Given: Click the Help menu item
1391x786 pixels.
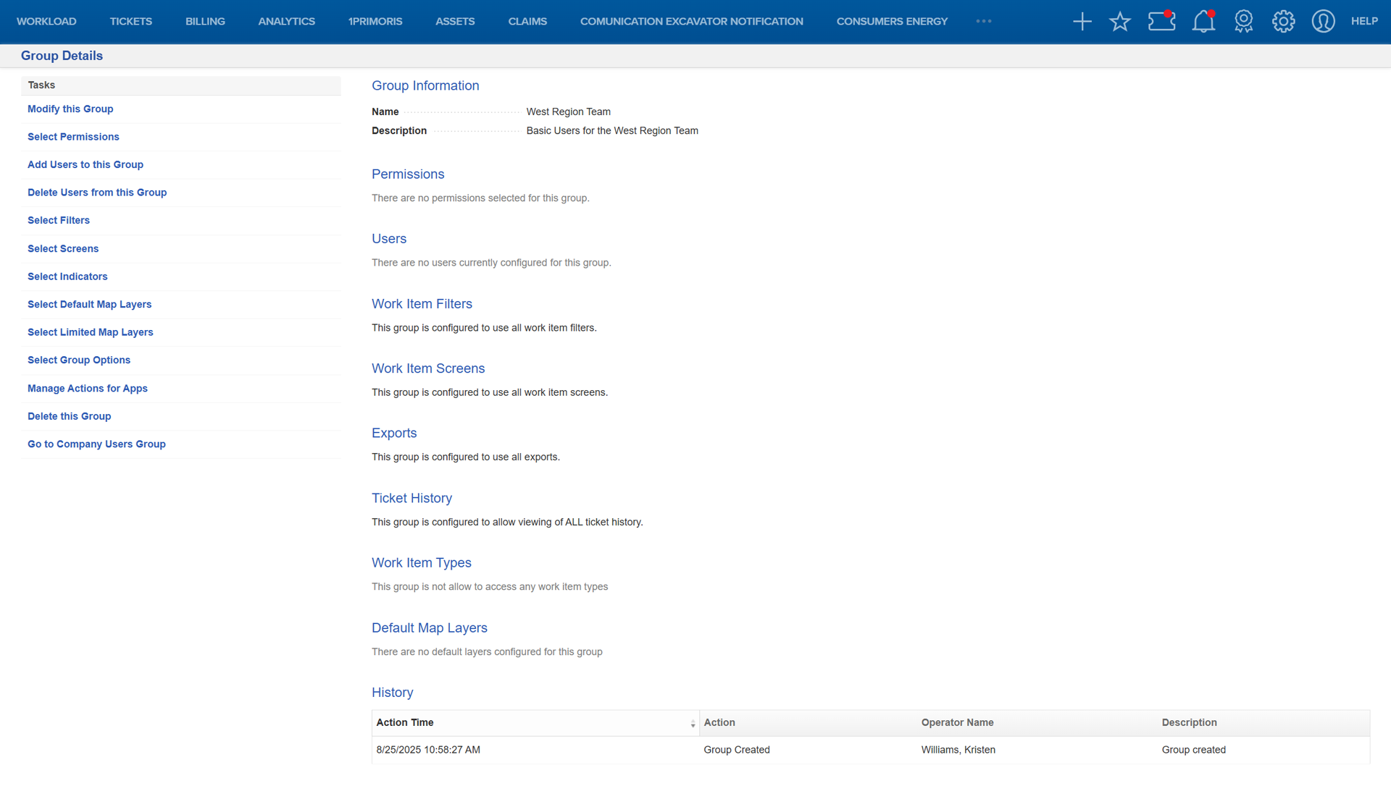Looking at the screenshot, I should click(x=1364, y=22).
